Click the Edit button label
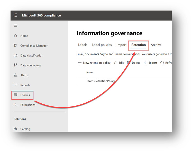The height and width of the screenshot is (153, 193). [121, 63]
